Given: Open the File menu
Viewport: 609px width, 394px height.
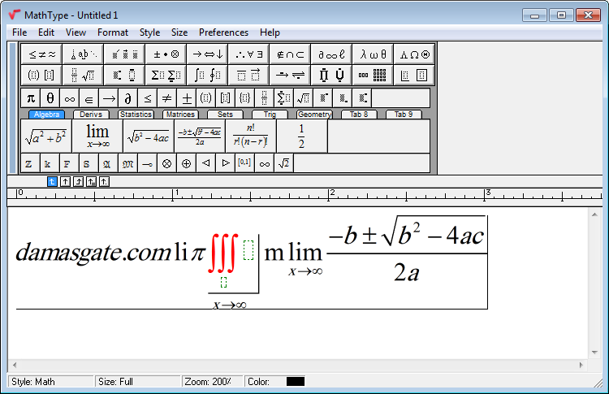Looking at the screenshot, I should pos(19,32).
